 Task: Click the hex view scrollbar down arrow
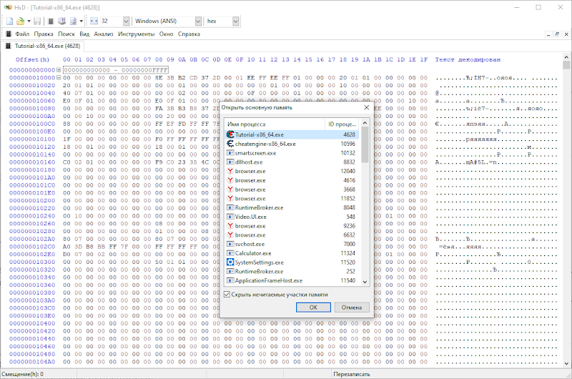point(566,363)
